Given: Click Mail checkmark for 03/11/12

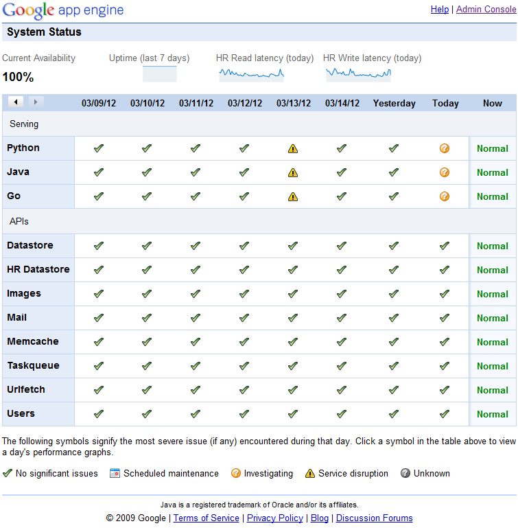Looking at the screenshot, I should [196, 318].
